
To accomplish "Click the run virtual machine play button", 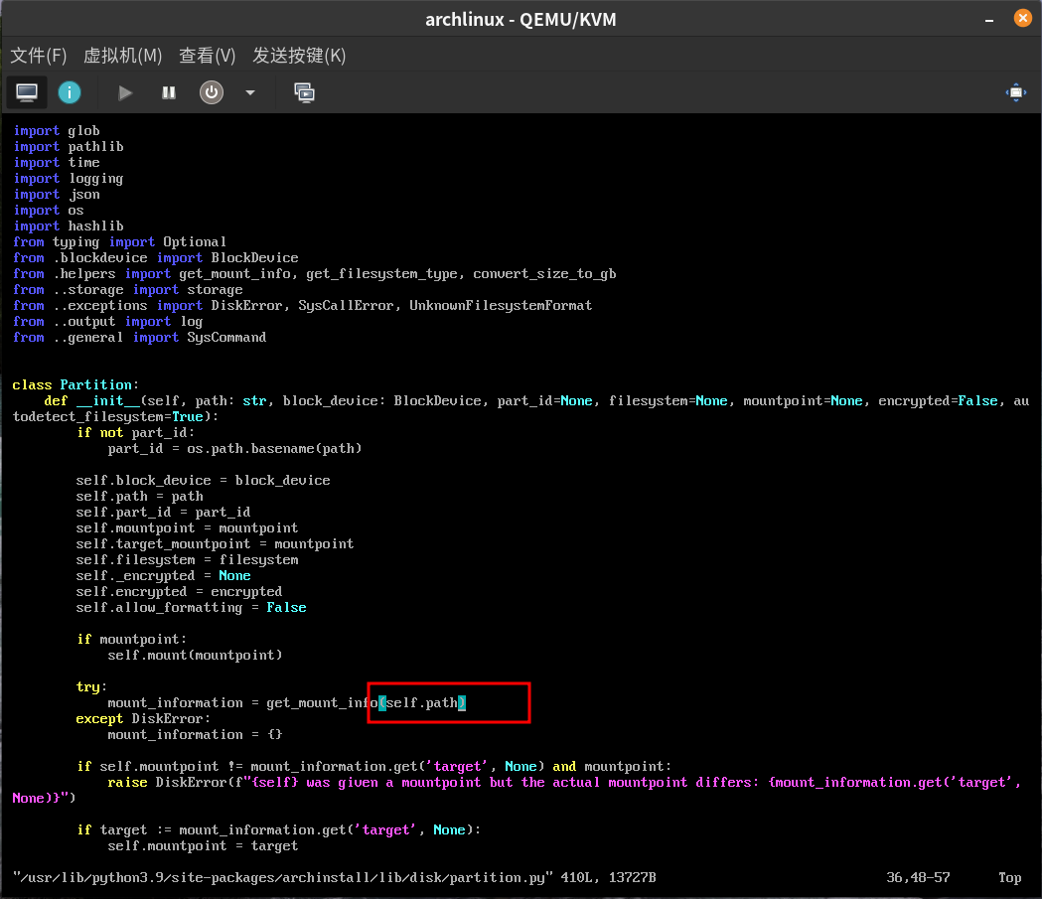I will 125,92.
